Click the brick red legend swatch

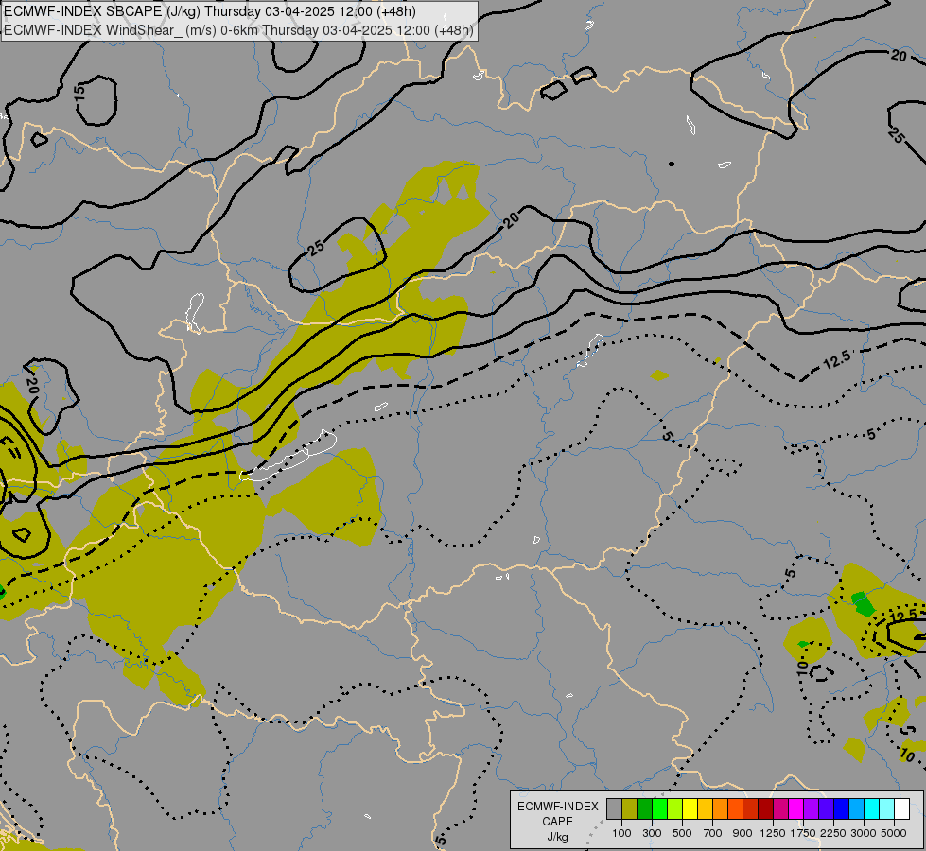pos(751,809)
